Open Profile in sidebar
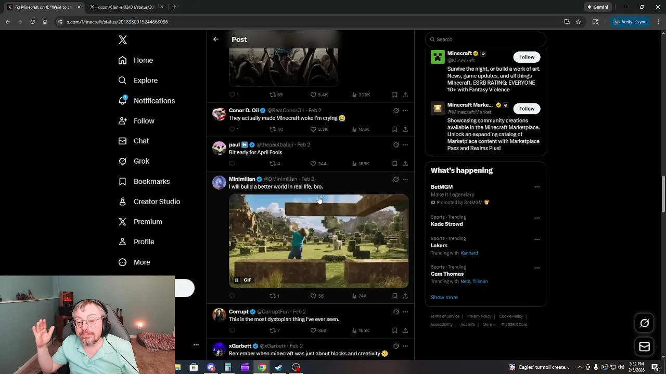 coord(136,242)
